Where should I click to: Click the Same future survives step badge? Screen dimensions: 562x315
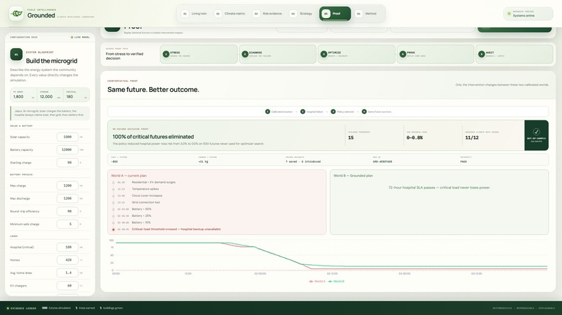click(364, 111)
